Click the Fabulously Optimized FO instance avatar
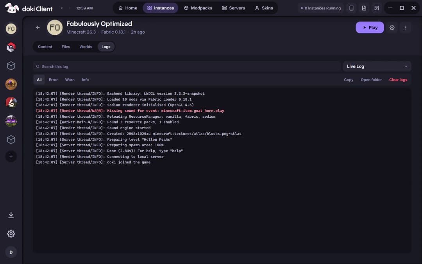The image size is (422, 264). (x=55, y=27)
